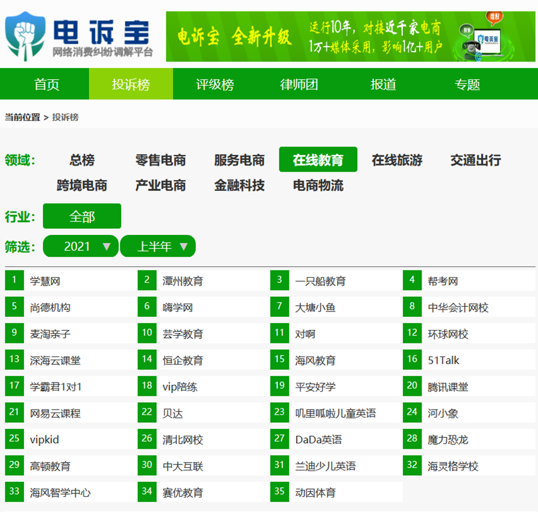
Task: Open rank 10 芸学教育 entry
Action: tap(204, 333)
